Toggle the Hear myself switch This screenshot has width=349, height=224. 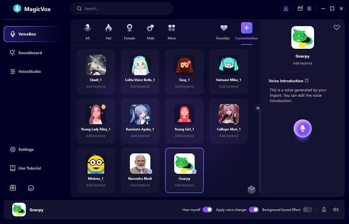(x=207, y=210)
